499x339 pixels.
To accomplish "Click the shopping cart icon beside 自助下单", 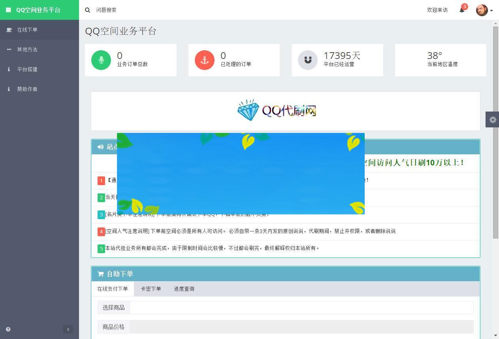I will click(100, 274).
